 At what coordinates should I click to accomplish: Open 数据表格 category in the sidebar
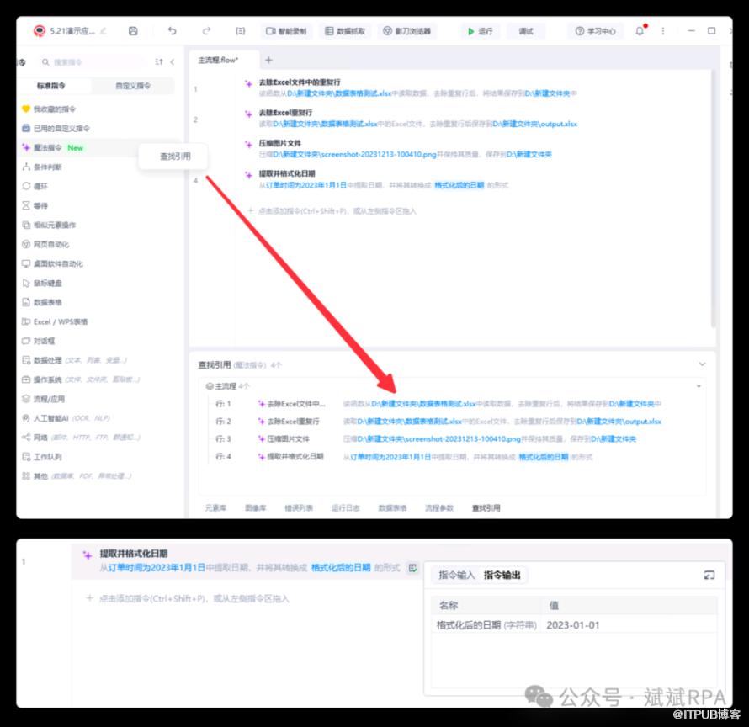pos(42,302)
